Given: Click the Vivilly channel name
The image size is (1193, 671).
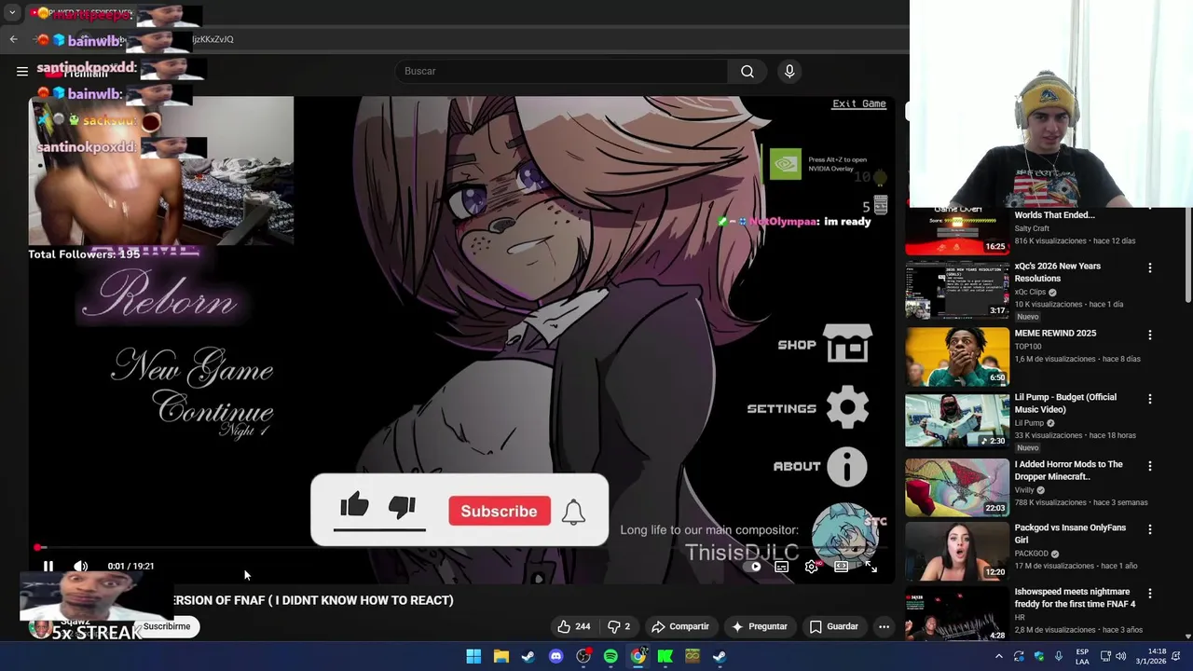Looking at the screenshot, I should point(1024,489).
